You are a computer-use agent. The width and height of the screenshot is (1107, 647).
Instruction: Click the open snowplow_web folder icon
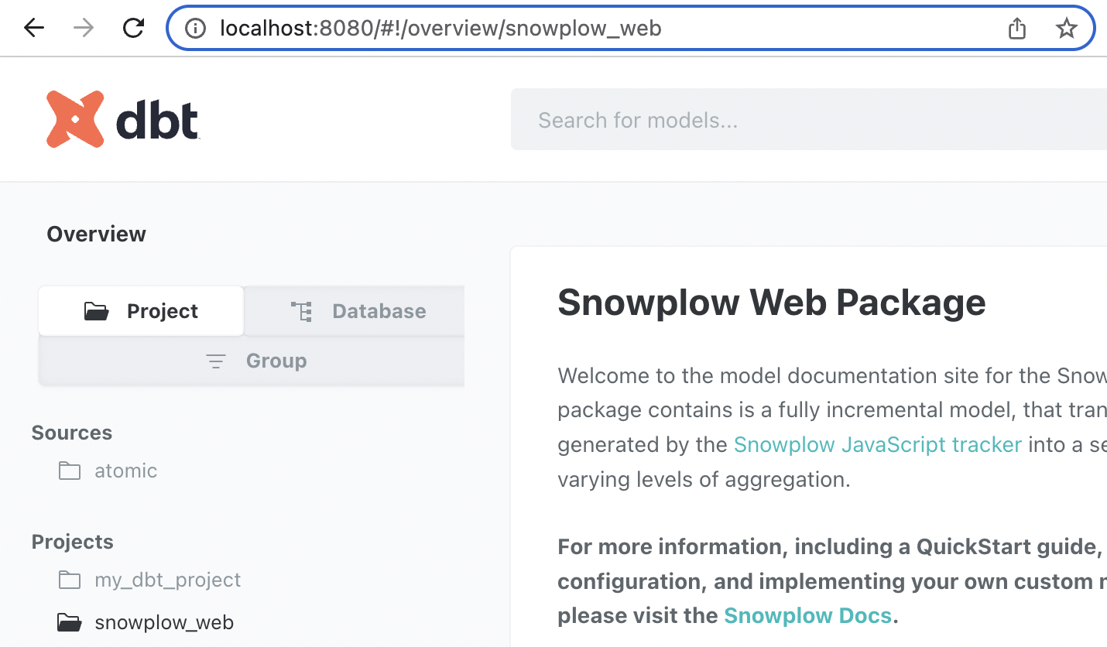(x=70, y=622)
